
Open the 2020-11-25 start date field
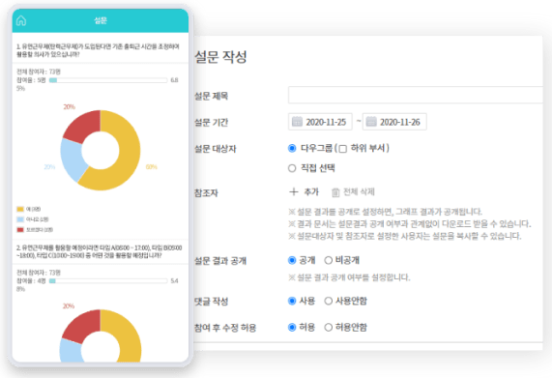tap(320, 122)
